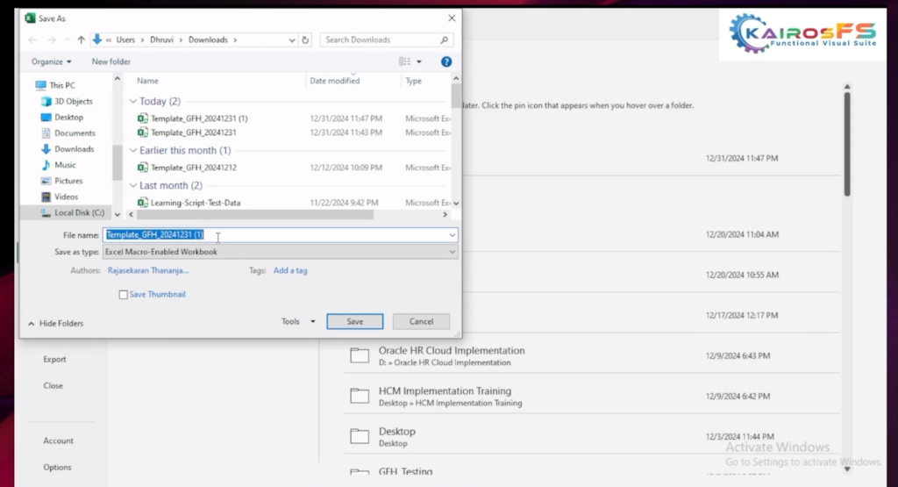The height and width of the screenshot is (487, 898).
Task: Enable the Save Thumbnail checkbox
Action: pos(124,295)
